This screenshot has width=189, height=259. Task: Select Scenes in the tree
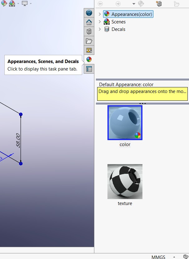[118, 22]
